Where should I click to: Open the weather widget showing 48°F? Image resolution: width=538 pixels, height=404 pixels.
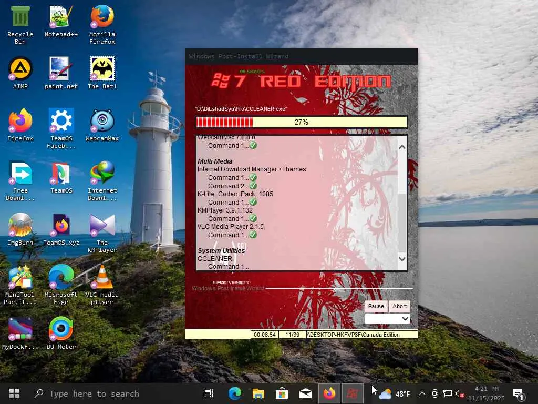point(395,393)
